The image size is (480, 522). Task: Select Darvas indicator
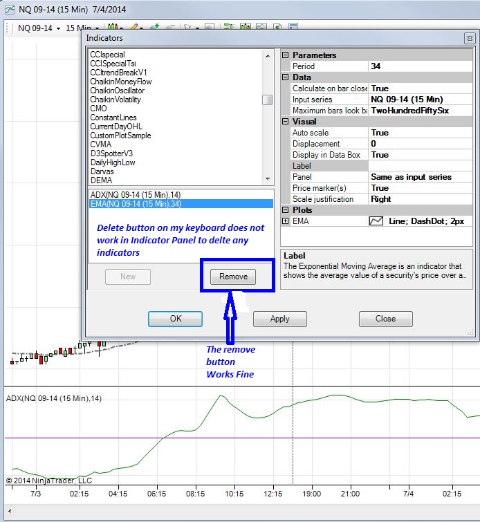point(102,171)
